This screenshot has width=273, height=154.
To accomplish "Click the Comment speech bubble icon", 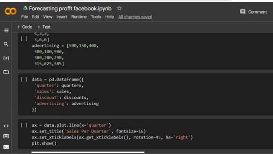I will (243, 12).
